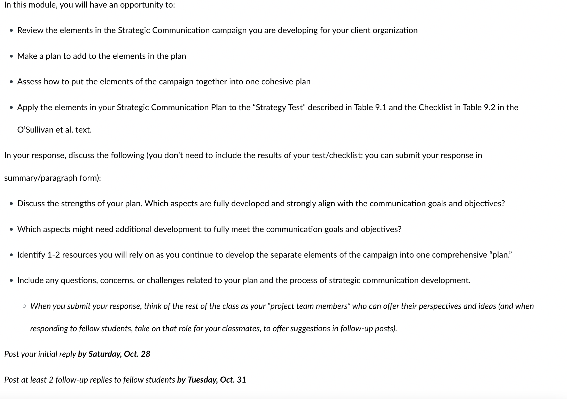Click bold 'by Tuesday, Oct. 31' deadline
The image size is (567, 399).
pos(211,380)
